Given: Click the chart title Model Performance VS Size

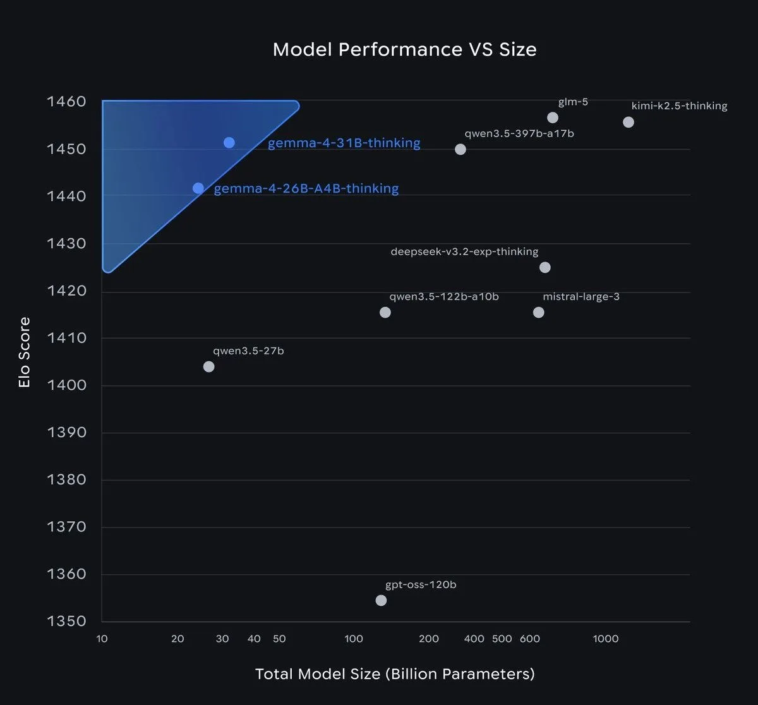Looking at the screenshot, I should click(404, 50).
